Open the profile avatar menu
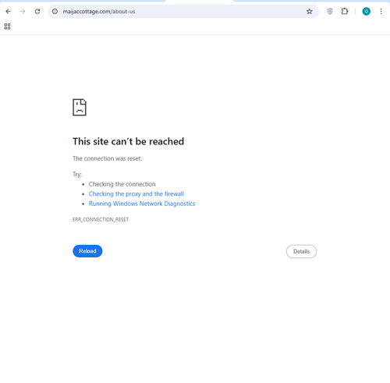The image size is (390, 383). pyautogui.click(x=366, y=12)
